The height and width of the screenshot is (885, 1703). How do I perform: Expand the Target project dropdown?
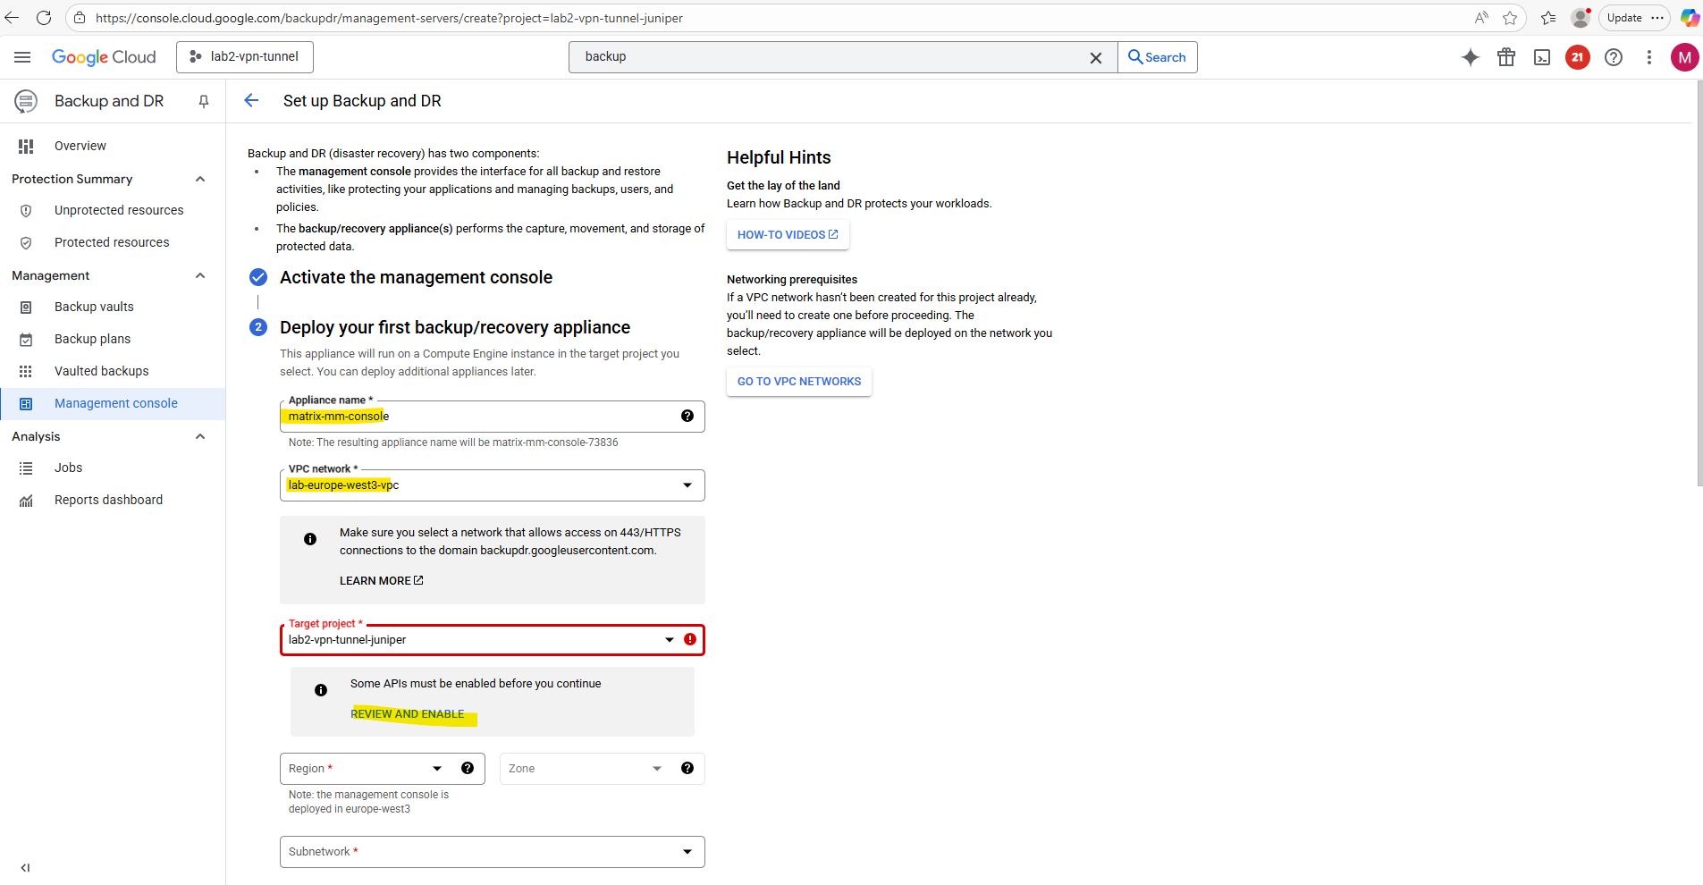click(669, 640)
